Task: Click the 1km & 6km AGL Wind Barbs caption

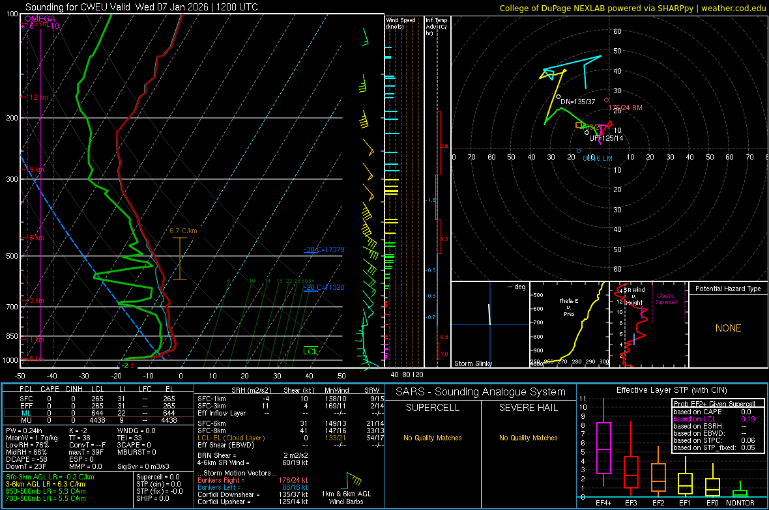Action: pos(346,498)
